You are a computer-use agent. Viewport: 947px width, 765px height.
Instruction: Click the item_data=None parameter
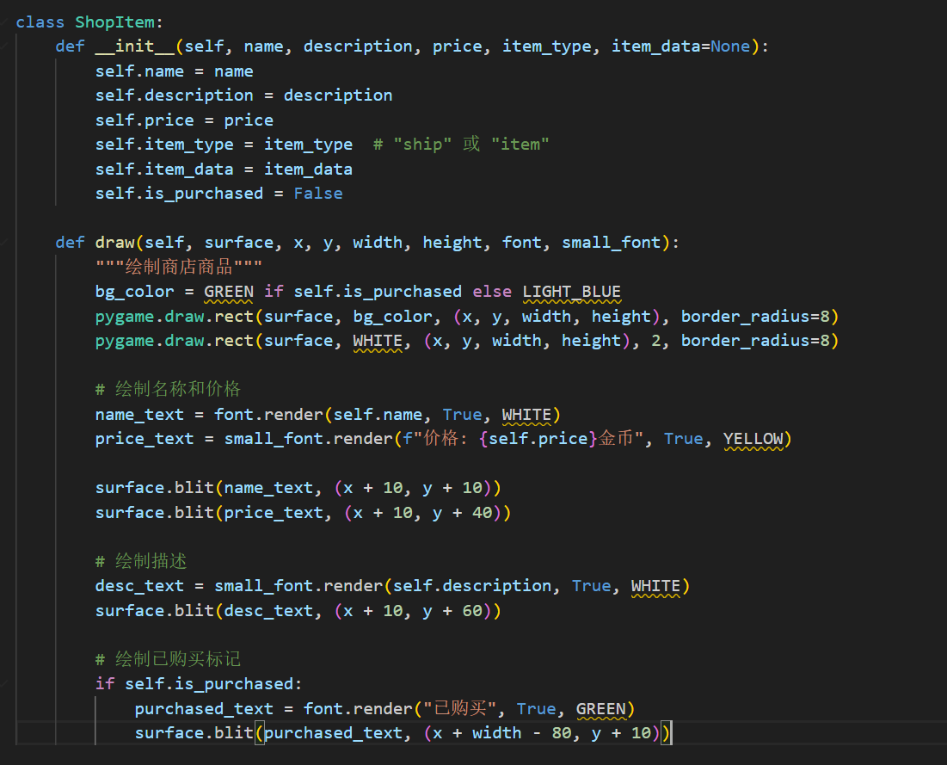tap(680, 46)
